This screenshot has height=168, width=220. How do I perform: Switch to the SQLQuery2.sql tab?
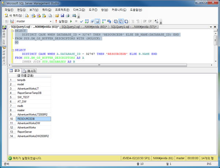coord(84,27)
